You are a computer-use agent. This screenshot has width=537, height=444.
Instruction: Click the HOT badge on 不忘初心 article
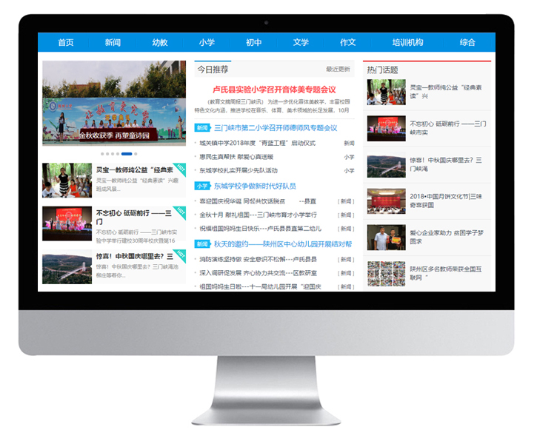(179, 213)
